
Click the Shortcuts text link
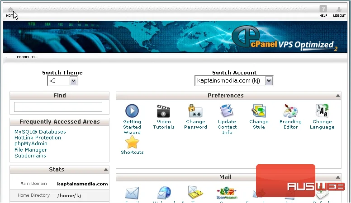(x=132, y=152)
